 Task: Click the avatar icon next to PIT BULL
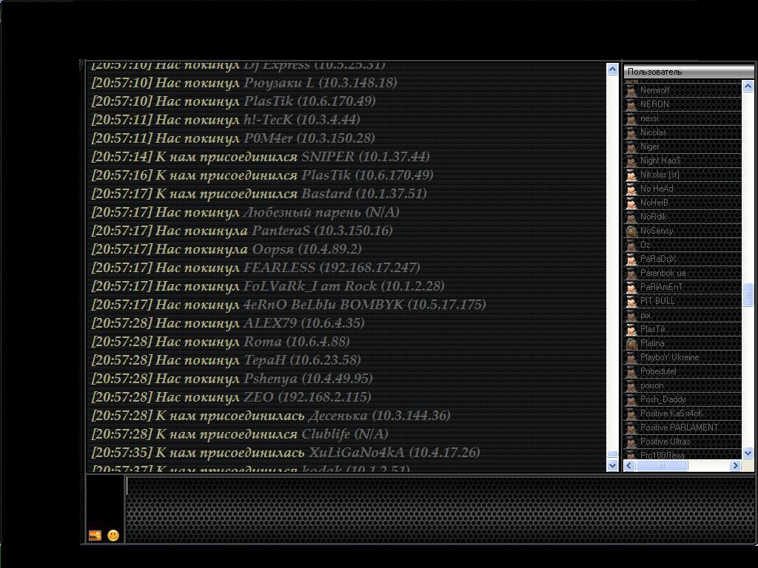[x=631, y=301]
